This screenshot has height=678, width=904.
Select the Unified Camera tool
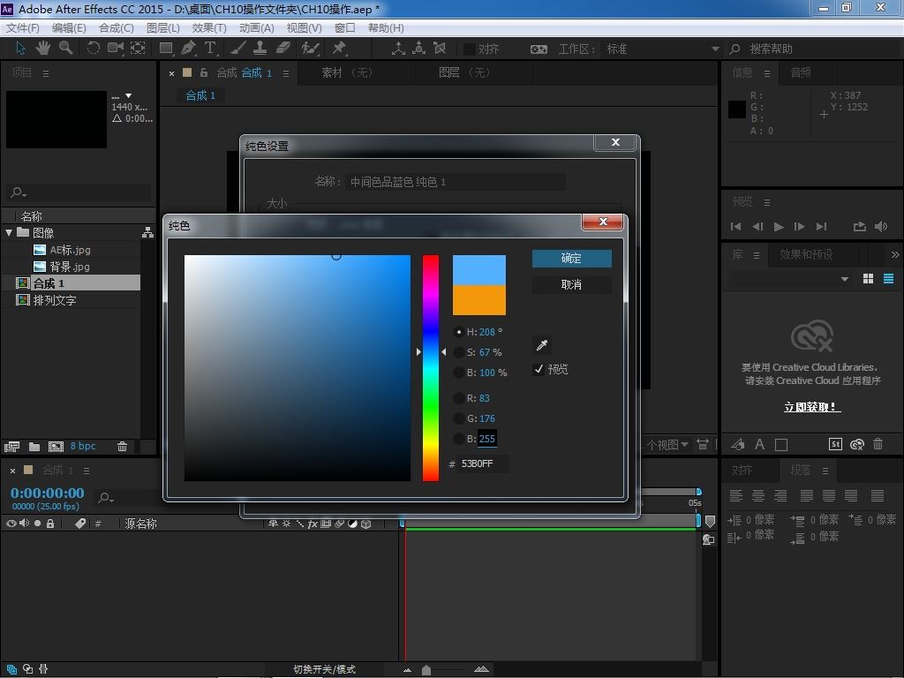click(116, 48)
